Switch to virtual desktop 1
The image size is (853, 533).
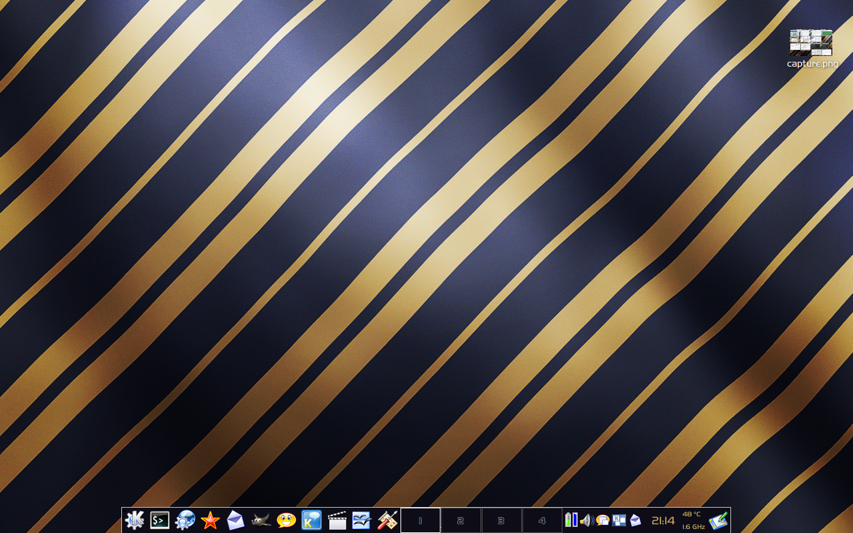[421, 520]
